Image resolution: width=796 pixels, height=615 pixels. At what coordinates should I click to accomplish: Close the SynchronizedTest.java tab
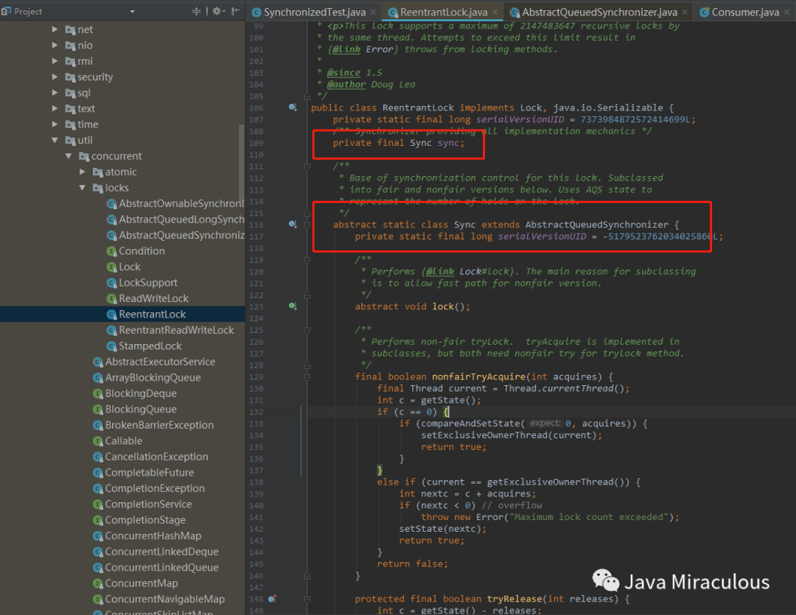tap(373, 13)
